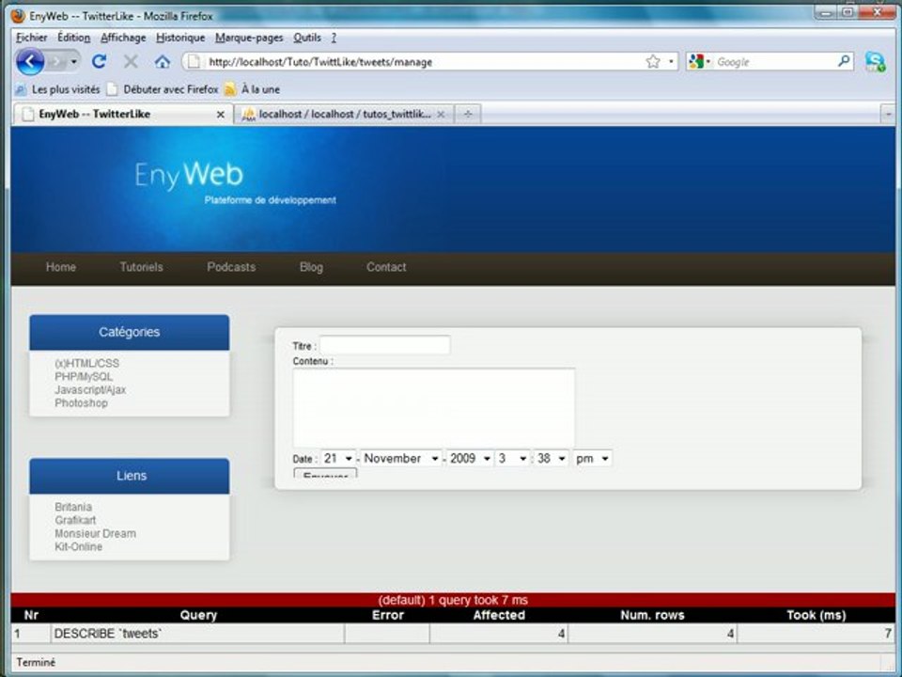The width and height of the screenshot is (902, 677).
Task: Visit the Grafikart link
Action: tap(75, 520)
